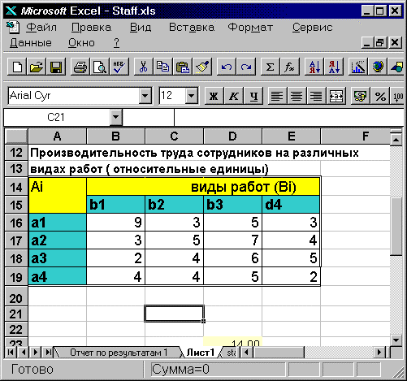The image size is (407, 381).
Task: Switch to Отчет по результатам 1 sheet tab
Action: point(119,353)
